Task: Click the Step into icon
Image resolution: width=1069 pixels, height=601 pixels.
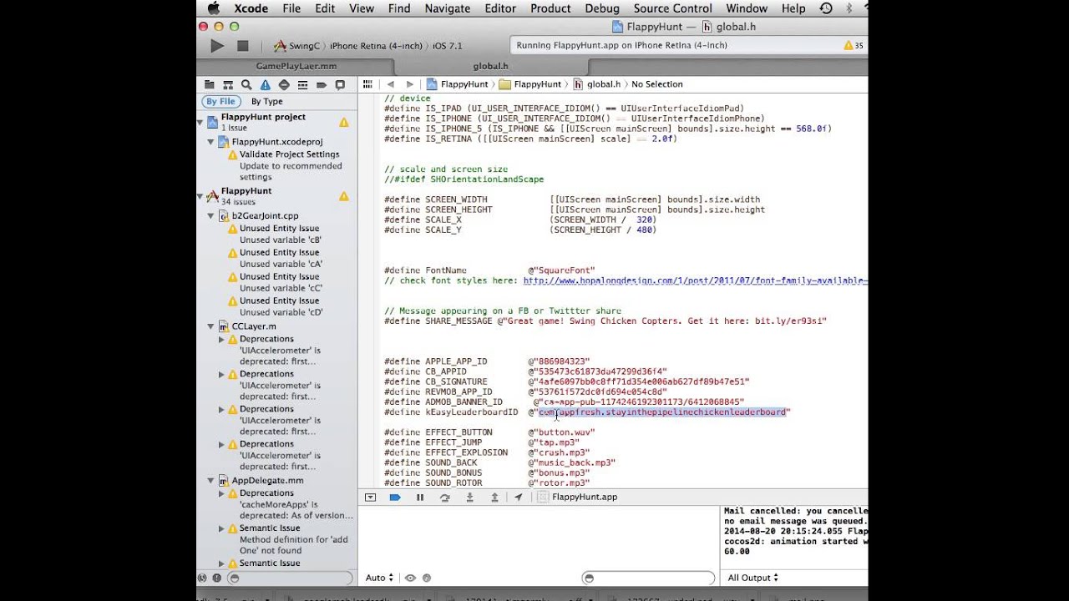Action: (x=469, y=497)
